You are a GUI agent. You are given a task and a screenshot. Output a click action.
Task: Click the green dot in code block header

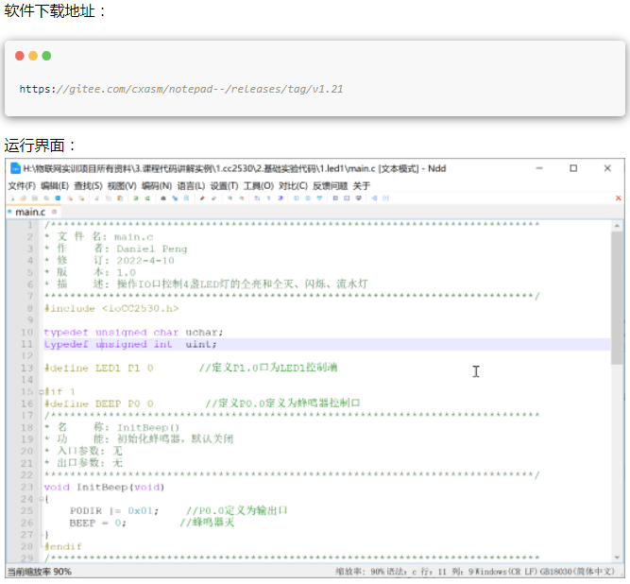click(46, 56)
